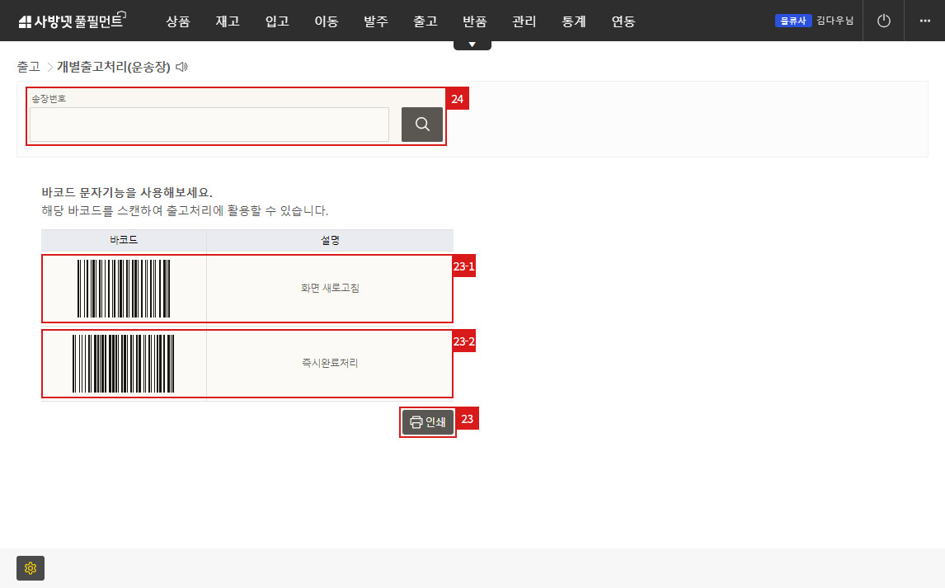
Task: Click the 송장번호 input field
Action: [x=208, y=125]
